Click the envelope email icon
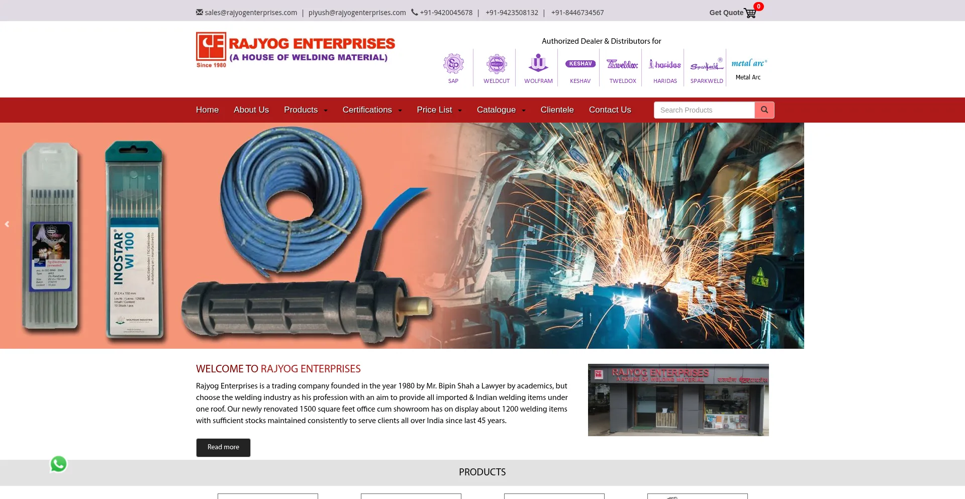The width and height of the screenshot is (965, 499). click(200, 12)
